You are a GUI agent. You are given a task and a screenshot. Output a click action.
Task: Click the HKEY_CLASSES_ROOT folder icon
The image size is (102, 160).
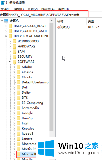click(10, 26)
